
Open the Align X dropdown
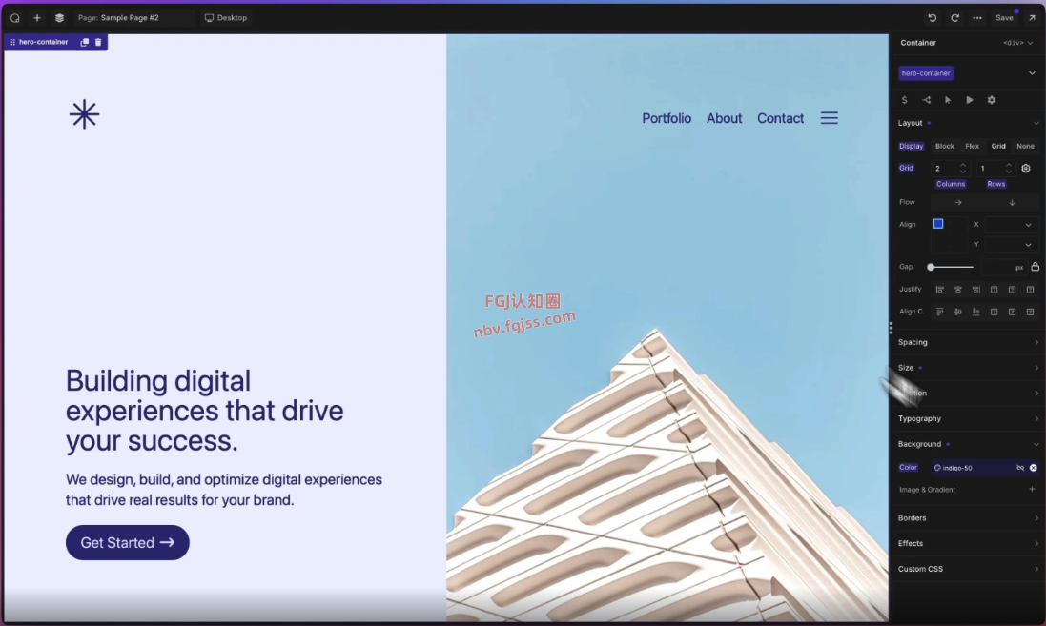click(1010, 225)
